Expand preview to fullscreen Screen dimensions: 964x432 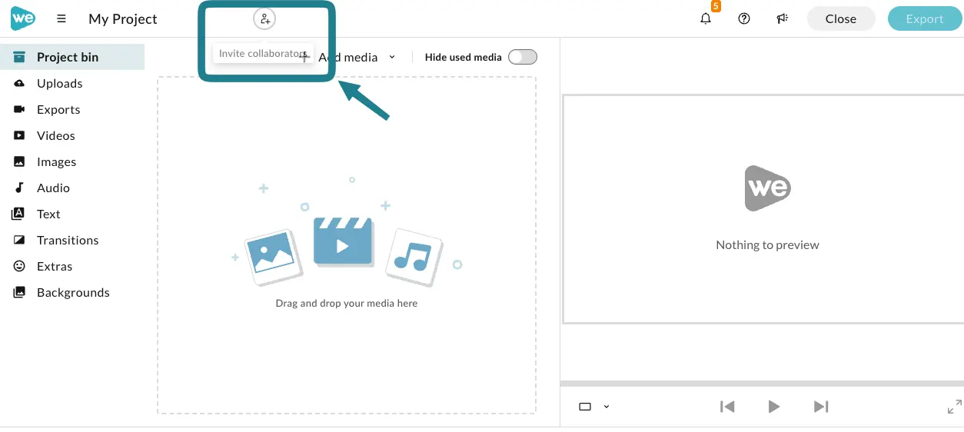coord(954,407)
